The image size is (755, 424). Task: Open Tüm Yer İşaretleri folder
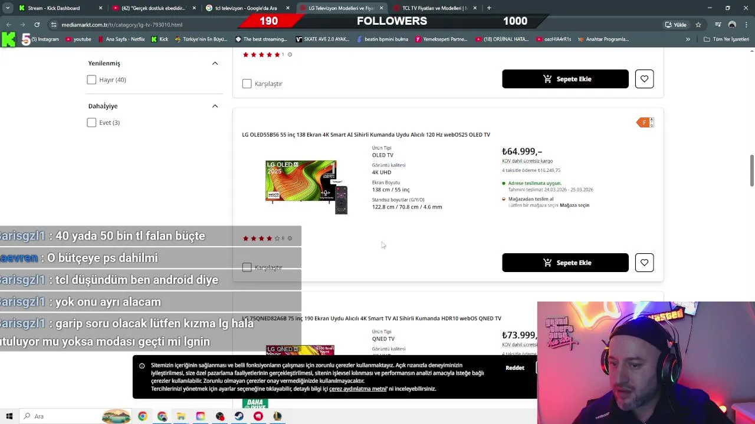tap(726, 39)
